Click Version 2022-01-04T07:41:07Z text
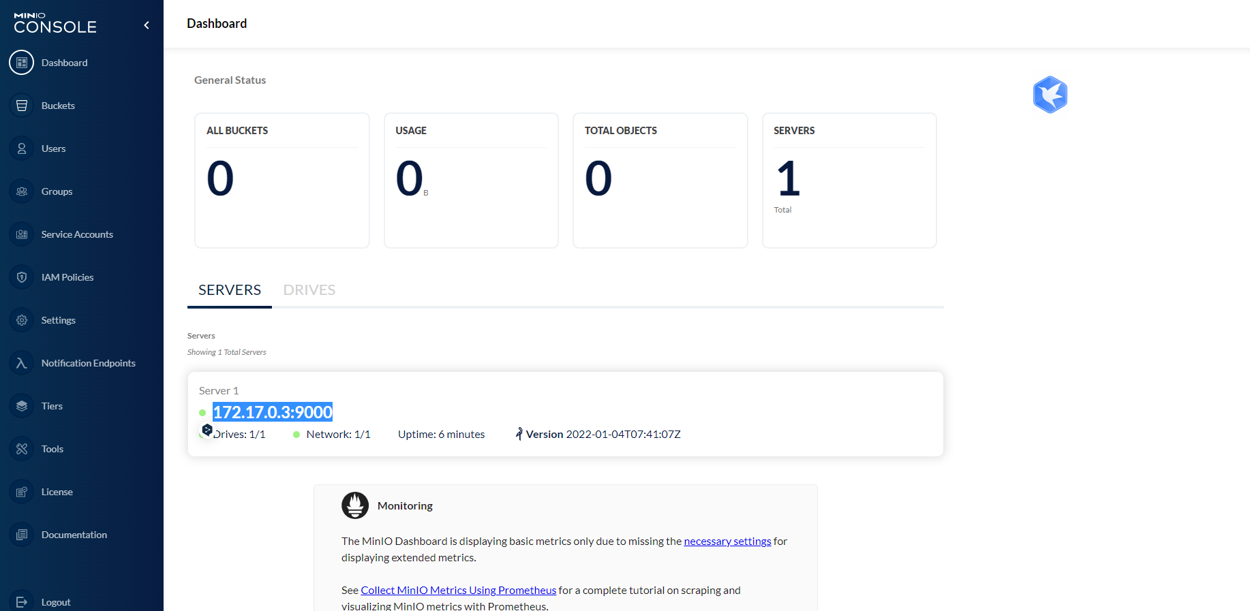Screen dimensions: 1250x611 (603, 434)
